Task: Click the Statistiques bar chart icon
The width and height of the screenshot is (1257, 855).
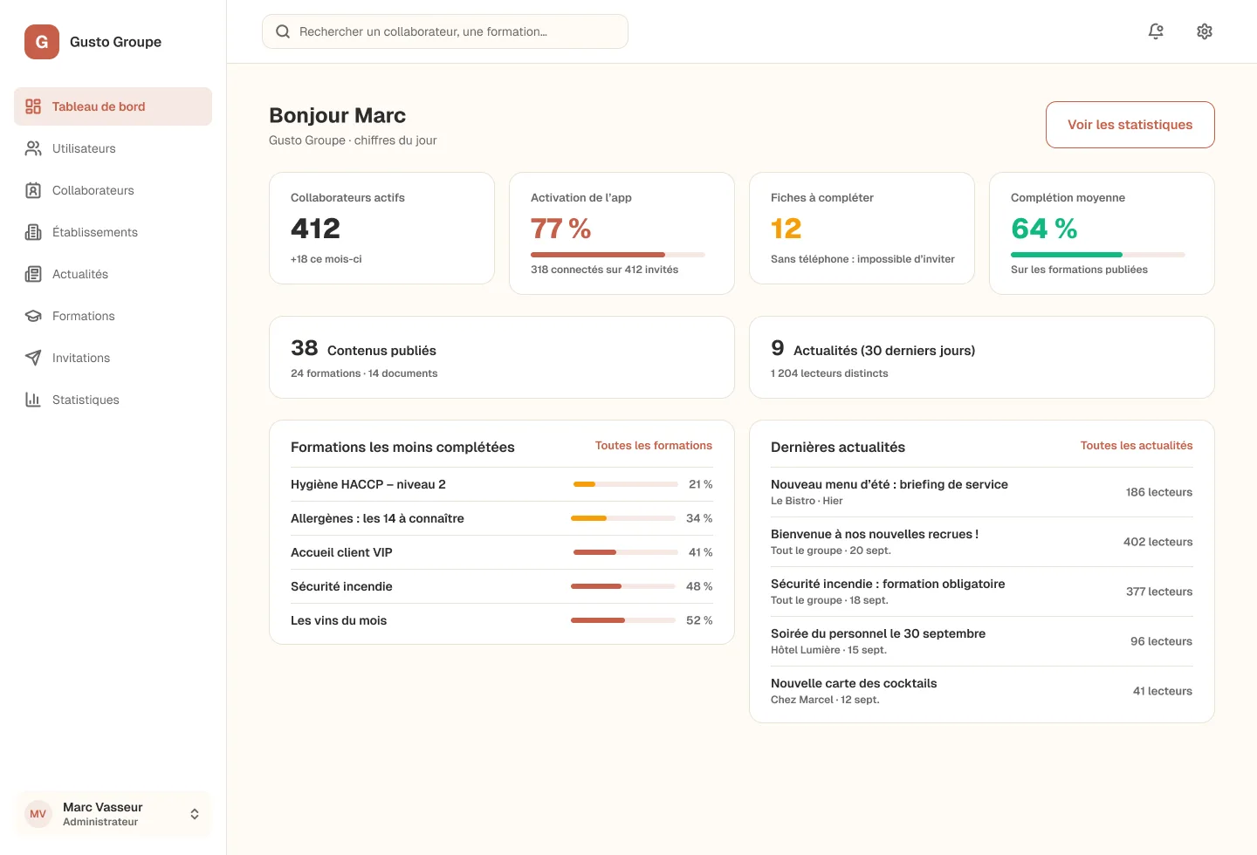Action: pos(33,400)
